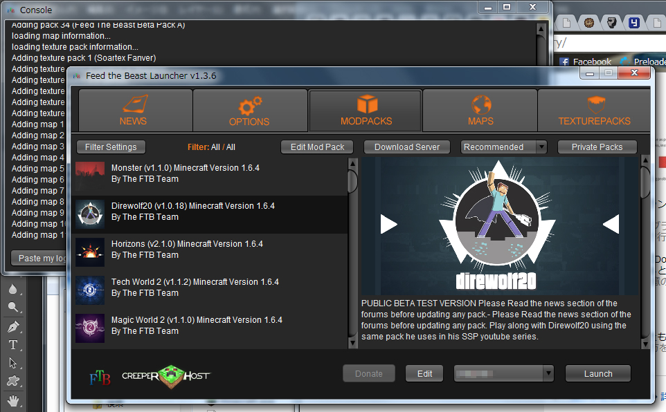Click the modpack list scroll up arrow
The width and height of the screenshot is (666, 412).
click(352, 163)
